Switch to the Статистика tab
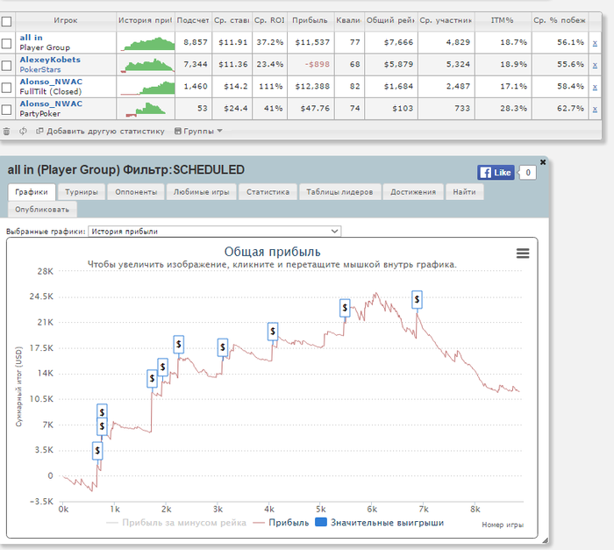This screenshot has width=614, height=550. point(268,192)
